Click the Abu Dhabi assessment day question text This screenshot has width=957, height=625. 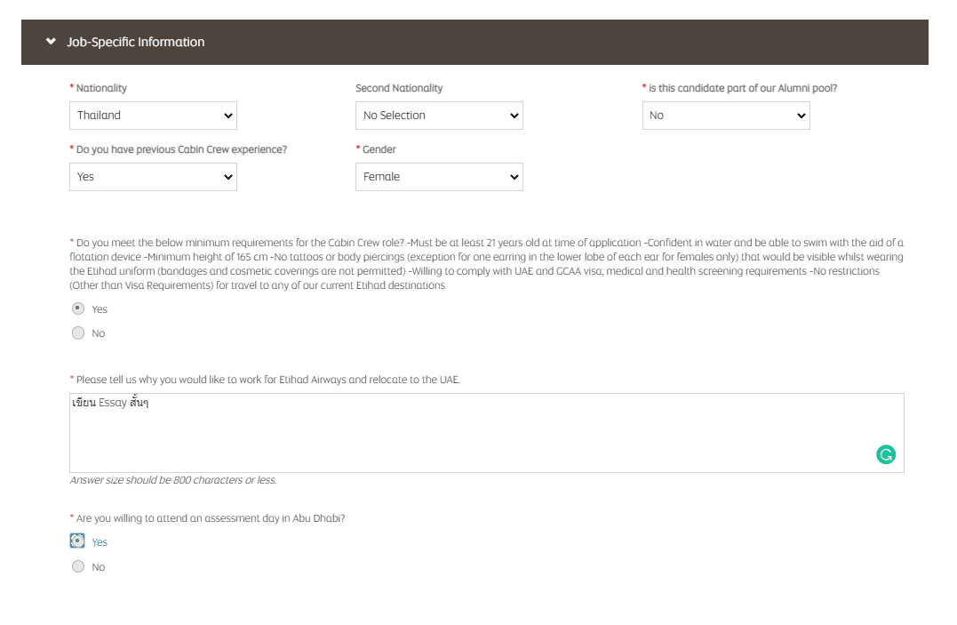(x=211, y=518)
